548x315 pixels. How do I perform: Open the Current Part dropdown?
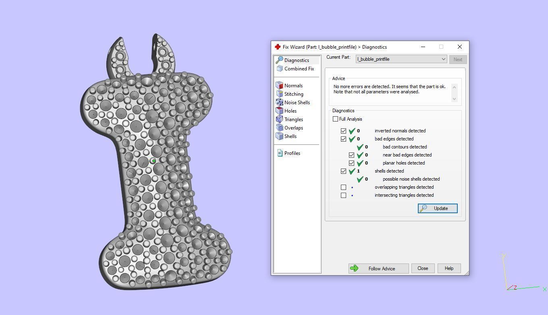pos(401,59)
